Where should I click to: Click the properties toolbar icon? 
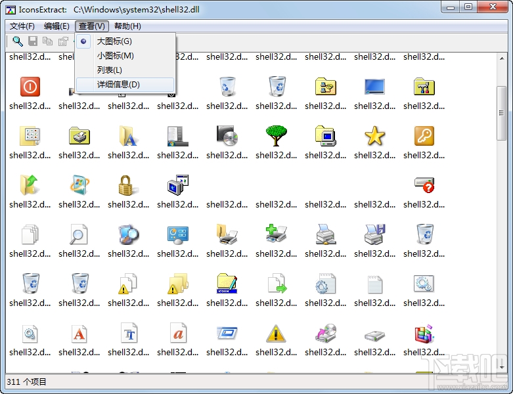63,41
